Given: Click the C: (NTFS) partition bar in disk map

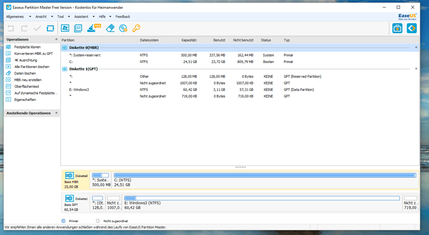Looking at the screenshot, I should [265, 180].
